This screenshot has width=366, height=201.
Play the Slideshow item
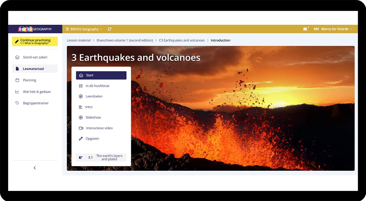(93, 117)
